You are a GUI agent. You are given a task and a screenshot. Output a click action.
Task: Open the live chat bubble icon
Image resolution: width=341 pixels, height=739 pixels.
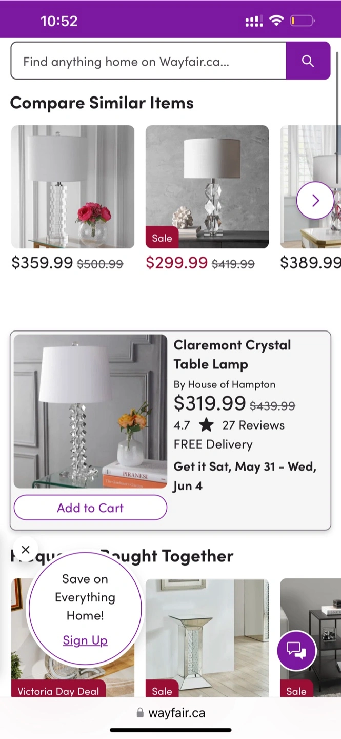(296, 650)
